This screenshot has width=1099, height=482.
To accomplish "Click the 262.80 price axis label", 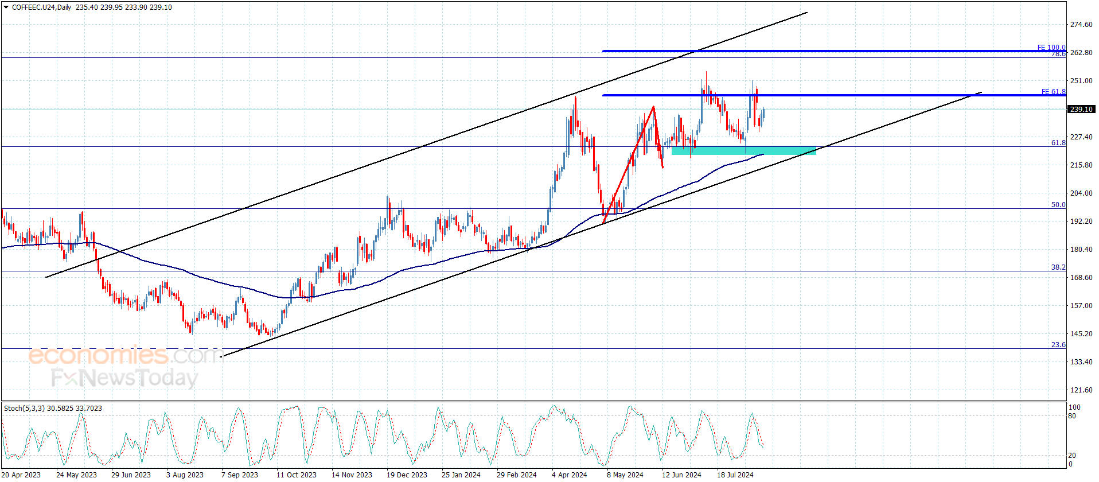I will [x=1081, y=53].
